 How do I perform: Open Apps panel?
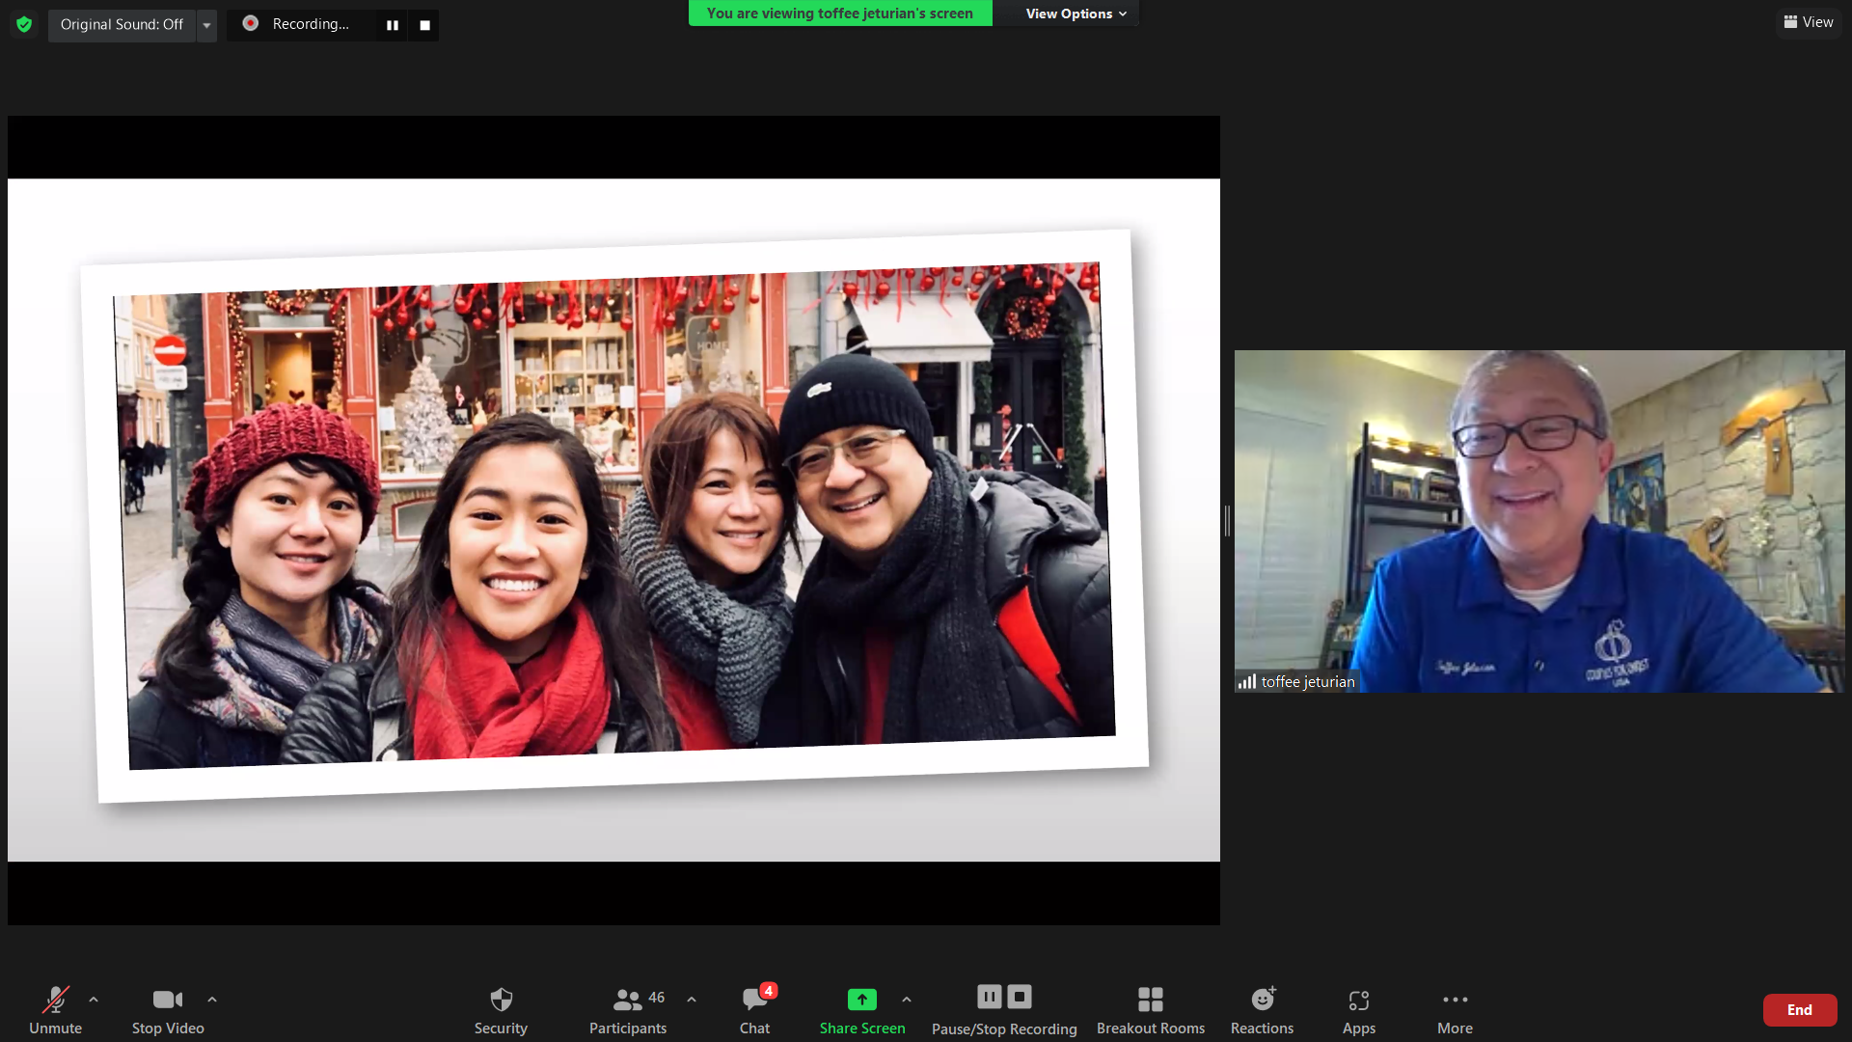(x=1359, y=1010)
